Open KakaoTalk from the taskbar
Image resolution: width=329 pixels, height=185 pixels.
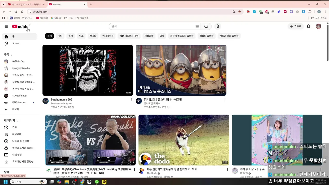104,182
